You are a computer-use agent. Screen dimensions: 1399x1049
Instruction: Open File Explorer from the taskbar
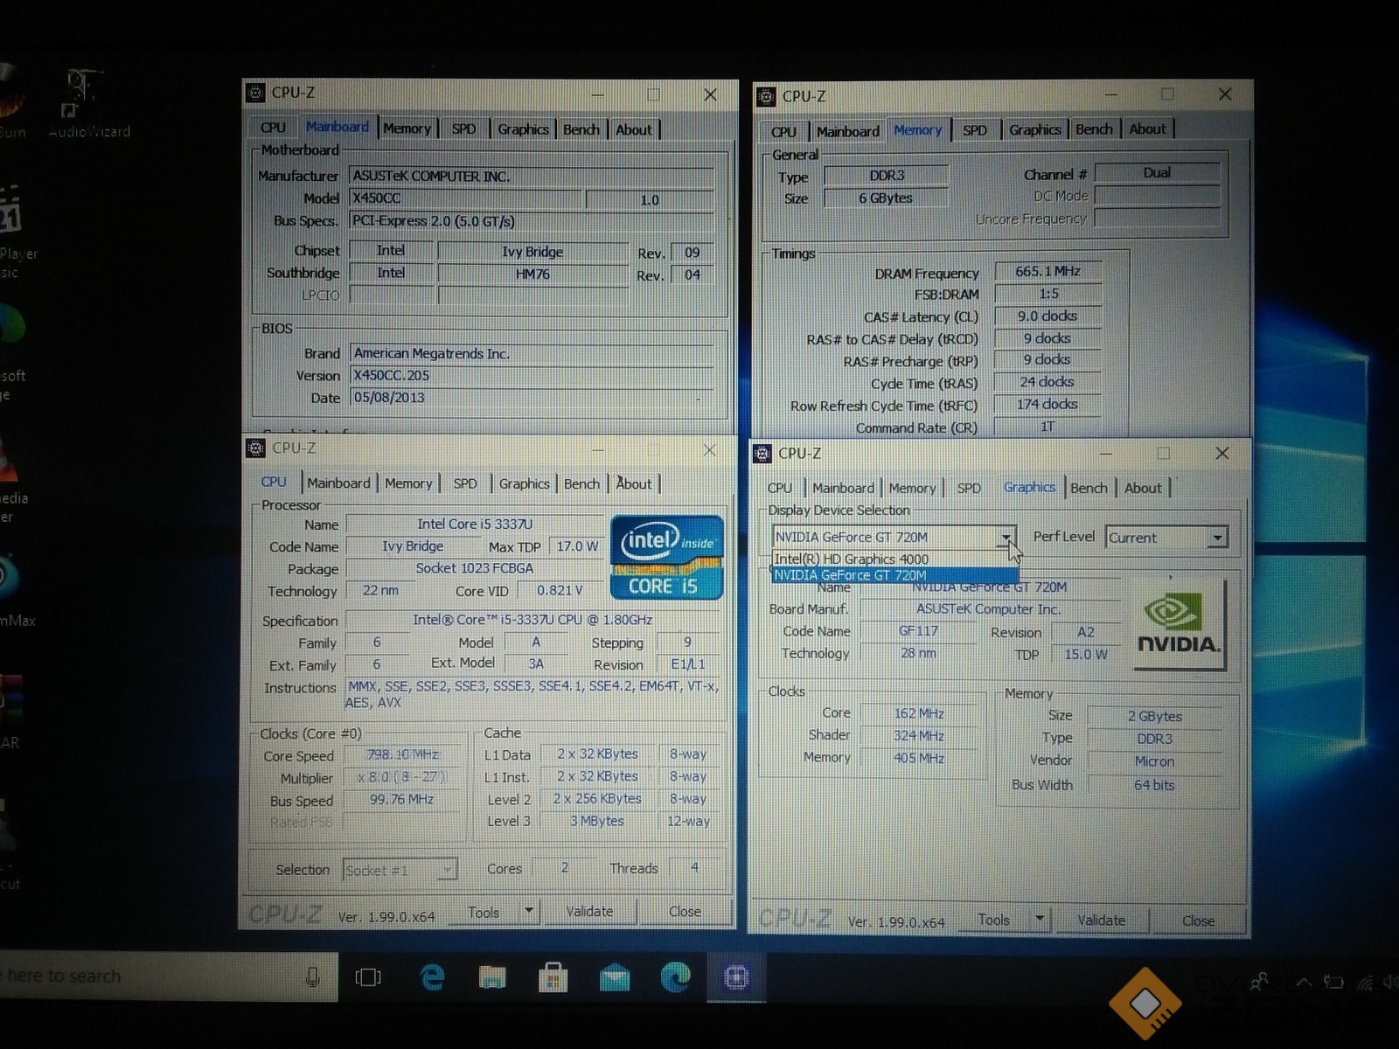click(x=493, y=977)
